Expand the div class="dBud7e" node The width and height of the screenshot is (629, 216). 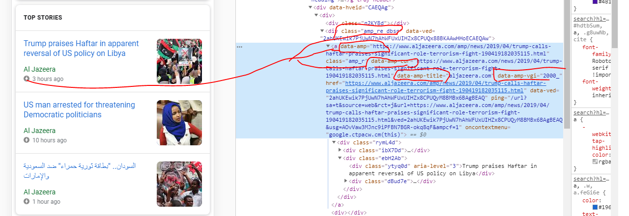[346, 181]
